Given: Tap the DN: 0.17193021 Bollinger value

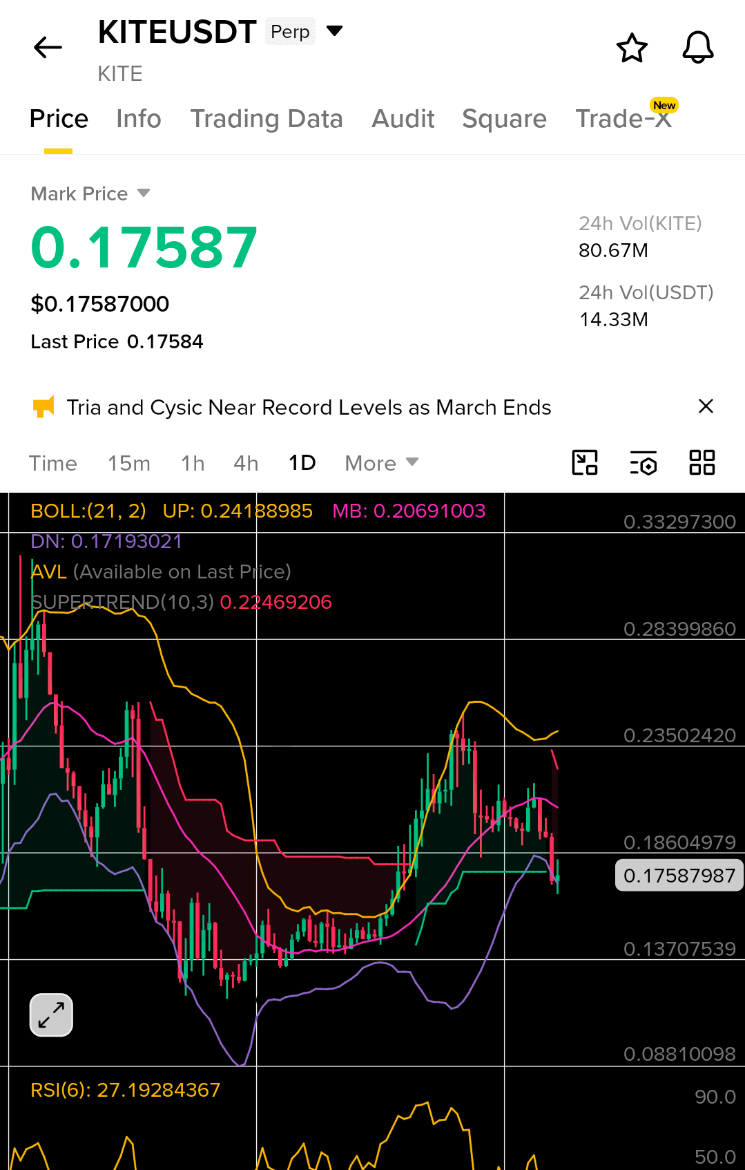Looking at the screenshot, I should pos(106,541).
